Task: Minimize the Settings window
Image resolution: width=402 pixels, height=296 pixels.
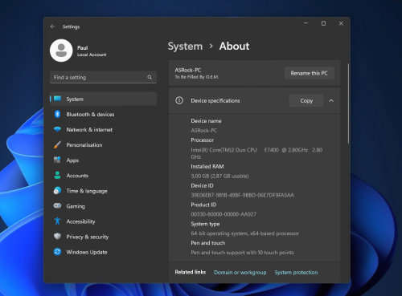Action: (306, 23)
